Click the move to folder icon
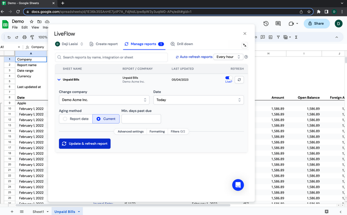 click(39, 21)
